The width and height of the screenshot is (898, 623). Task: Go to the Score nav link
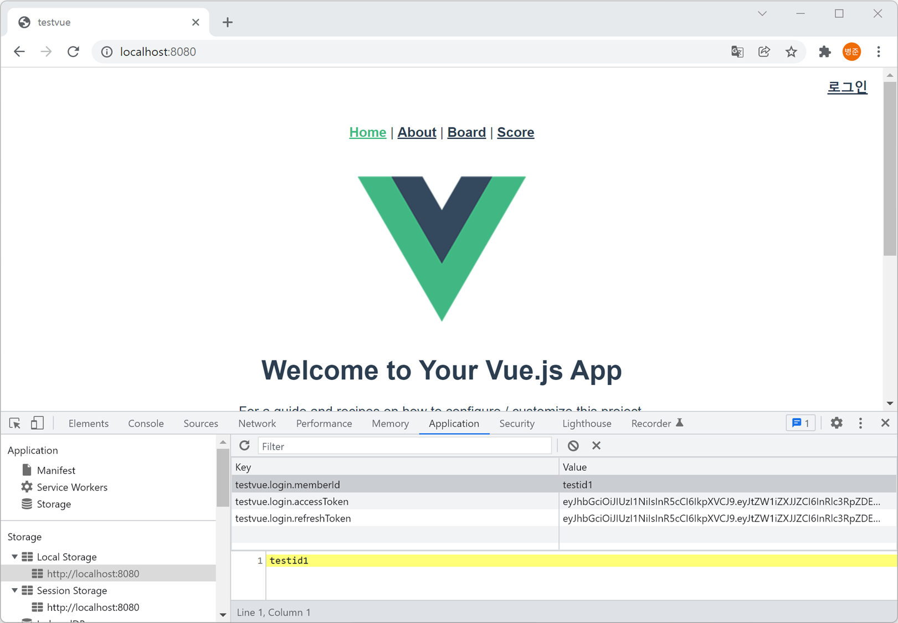515,132
